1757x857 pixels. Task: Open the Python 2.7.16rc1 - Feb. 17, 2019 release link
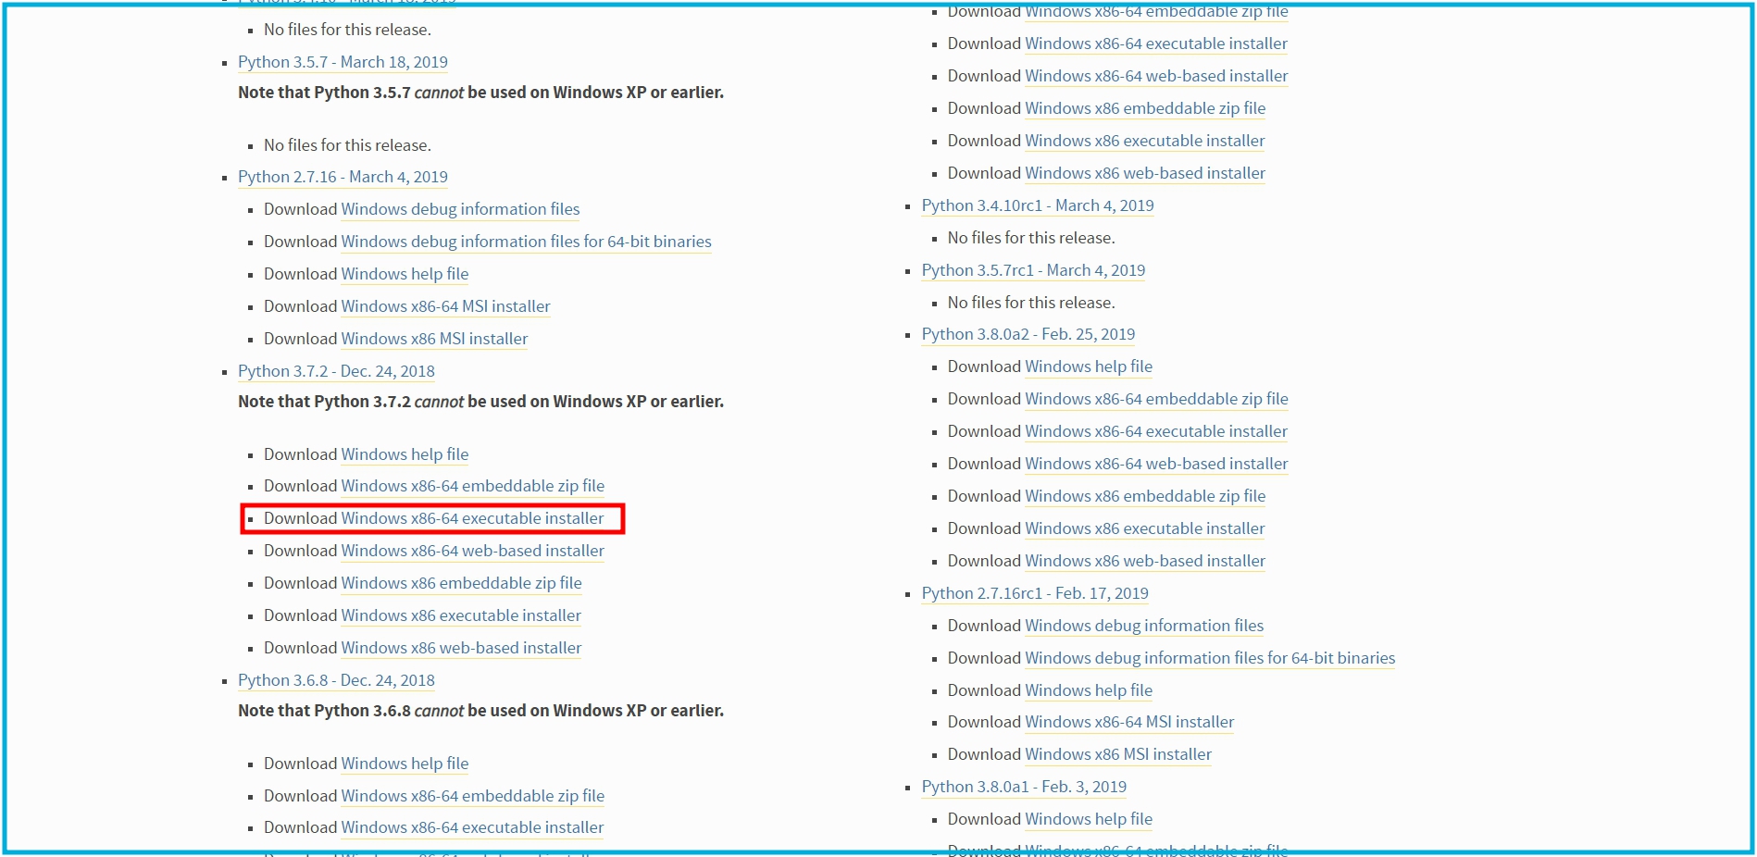(x=1035, y=593)
